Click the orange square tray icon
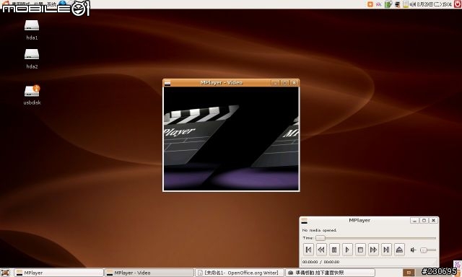Screen dimensions: 462x277 coord(370,4)
